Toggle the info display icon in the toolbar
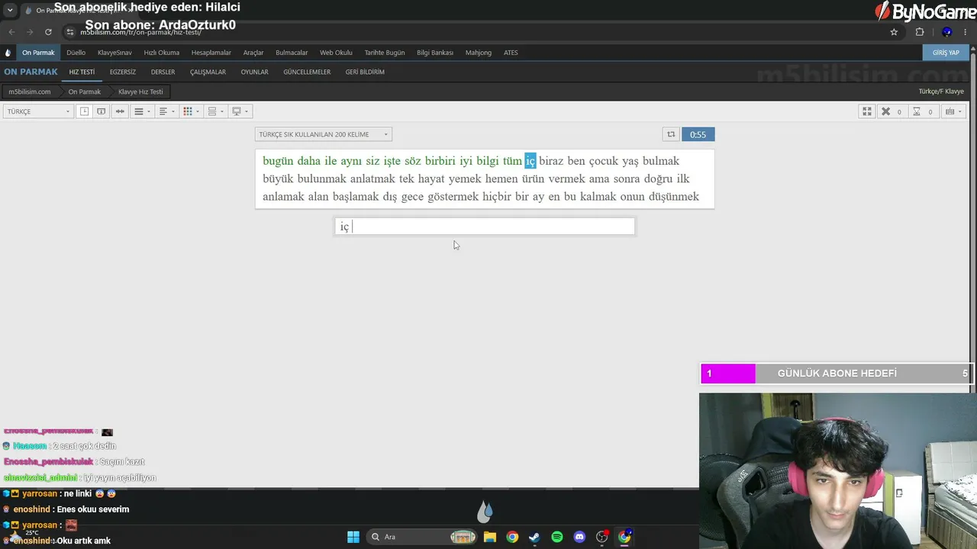This screenshot has width=977, height=549. tap(101, 111)
